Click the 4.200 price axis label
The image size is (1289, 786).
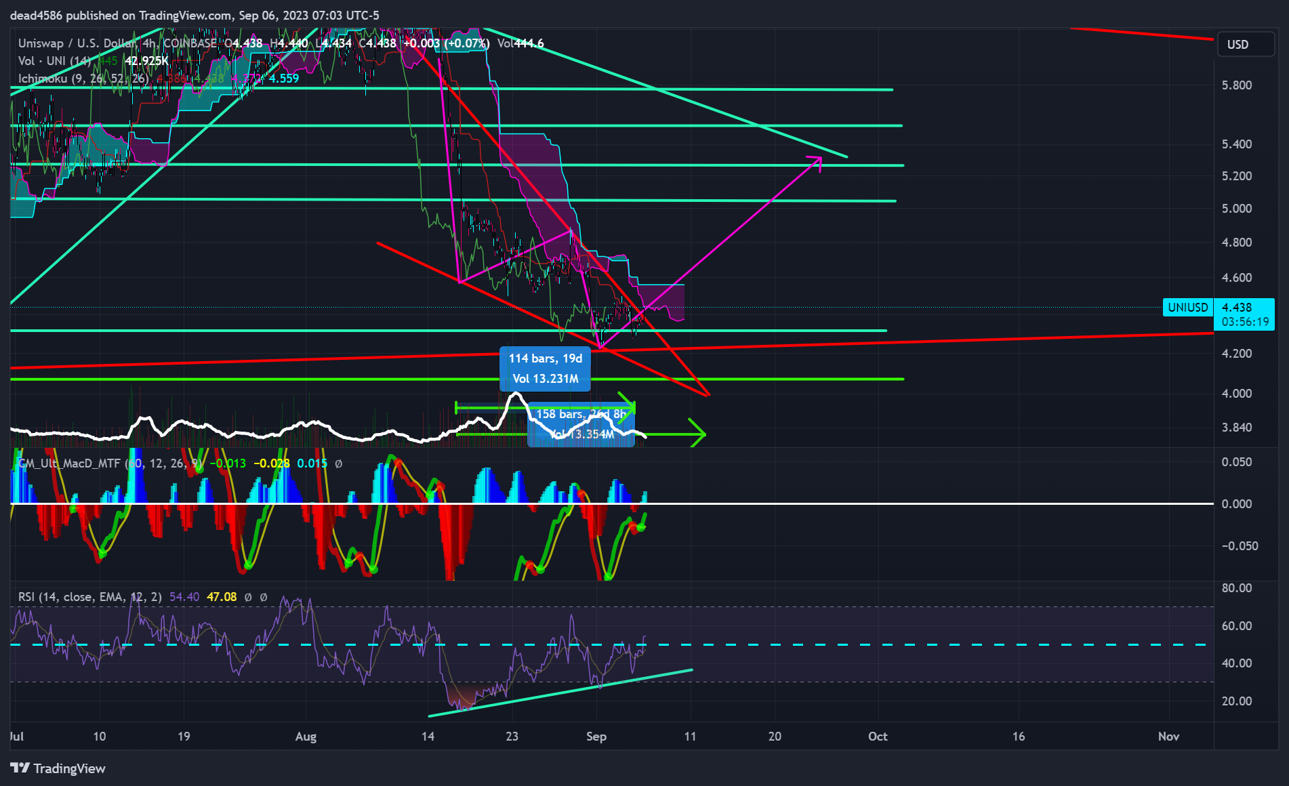point(1236,353)
